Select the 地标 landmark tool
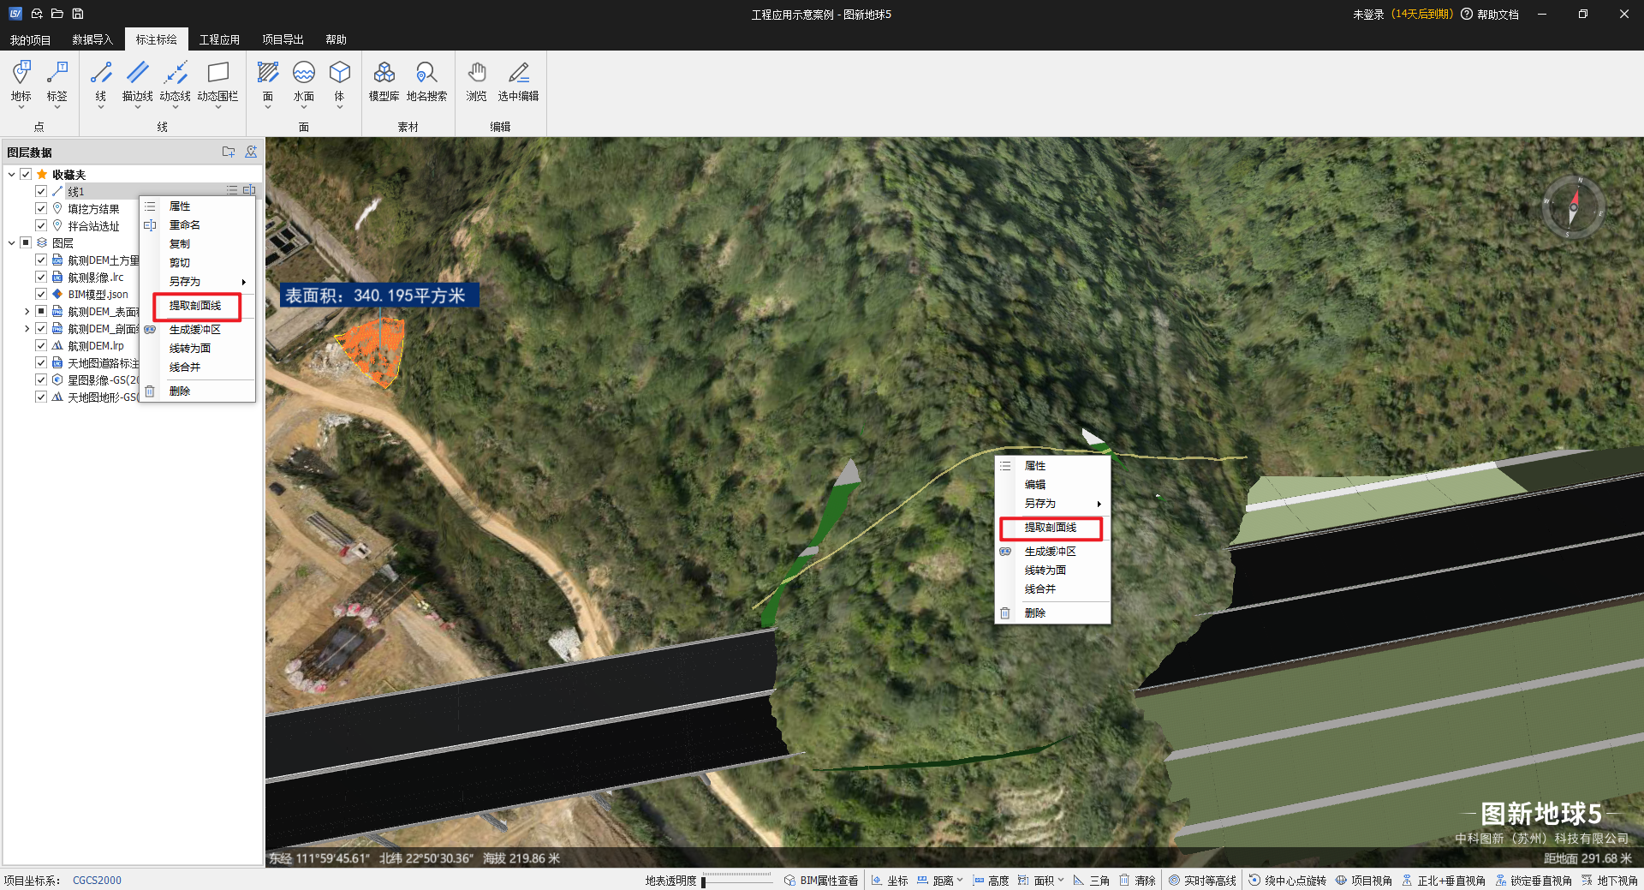 [x=21, y=81]
